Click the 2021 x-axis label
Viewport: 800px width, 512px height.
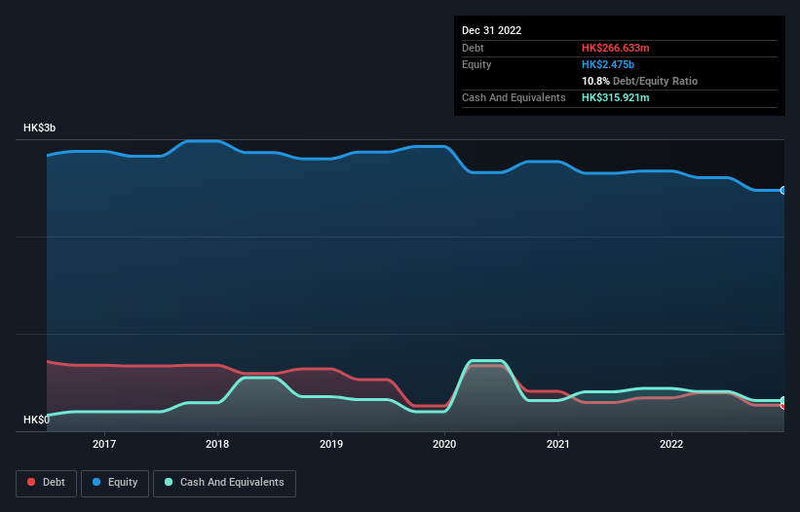558,444
